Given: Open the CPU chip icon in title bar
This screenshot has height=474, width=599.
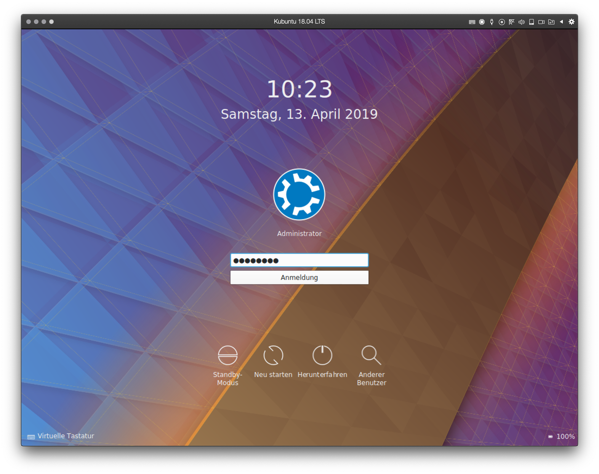Looking at the screenshot, I should coord(482,22).
